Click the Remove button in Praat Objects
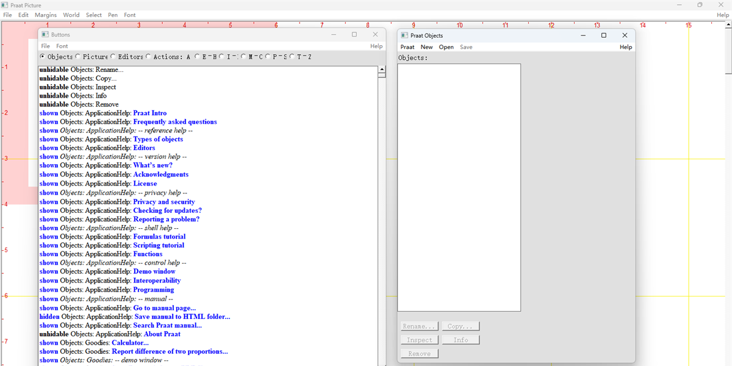Image resolution: width=732 pixels, height=366 pixels. (x=419, y=353)
